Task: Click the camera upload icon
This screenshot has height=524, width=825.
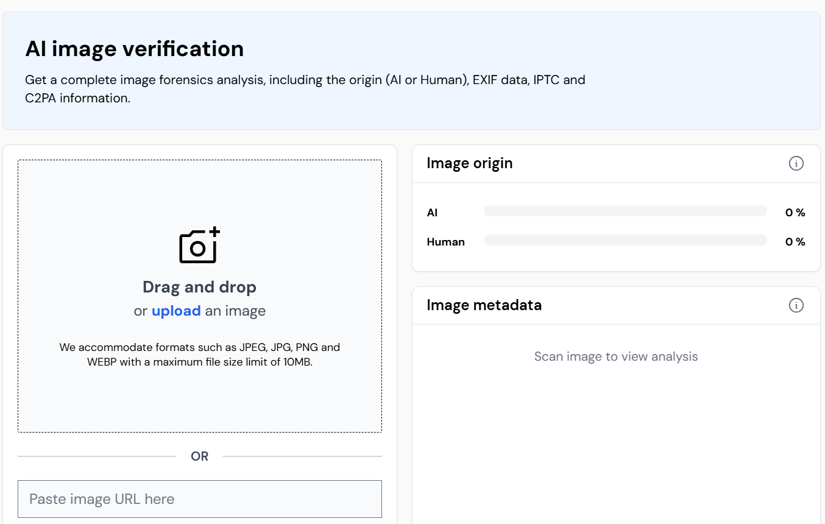Action: (199, 246)
